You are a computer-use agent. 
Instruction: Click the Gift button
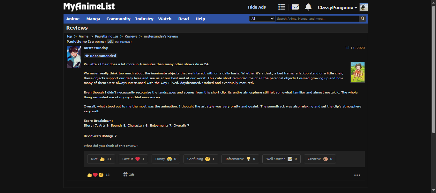[x=129, y=175]
